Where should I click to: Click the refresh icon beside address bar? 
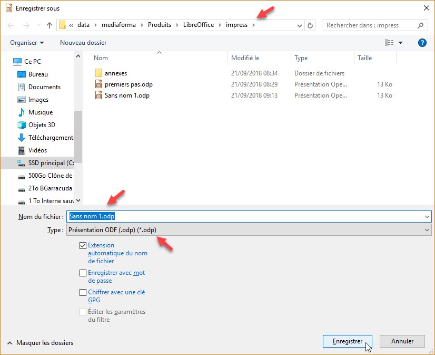point(310,25)
